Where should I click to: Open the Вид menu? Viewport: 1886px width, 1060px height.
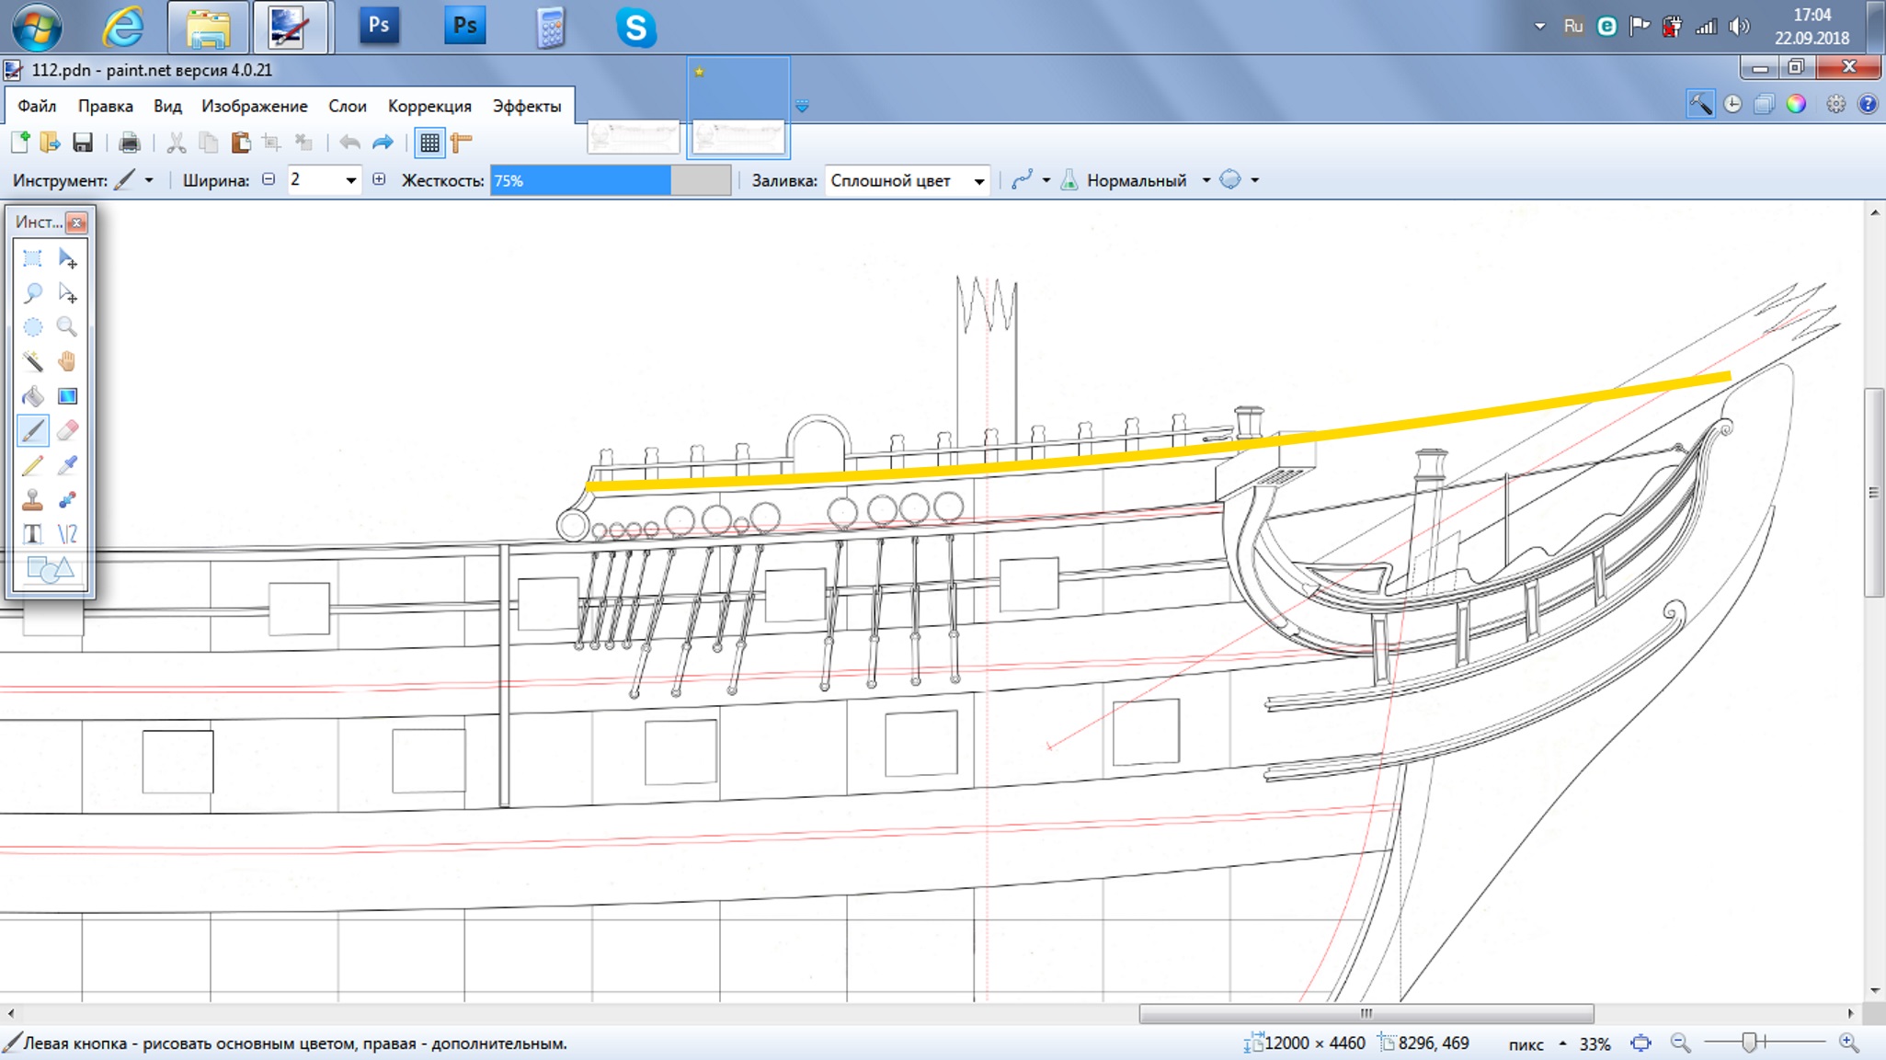point(167,107)
